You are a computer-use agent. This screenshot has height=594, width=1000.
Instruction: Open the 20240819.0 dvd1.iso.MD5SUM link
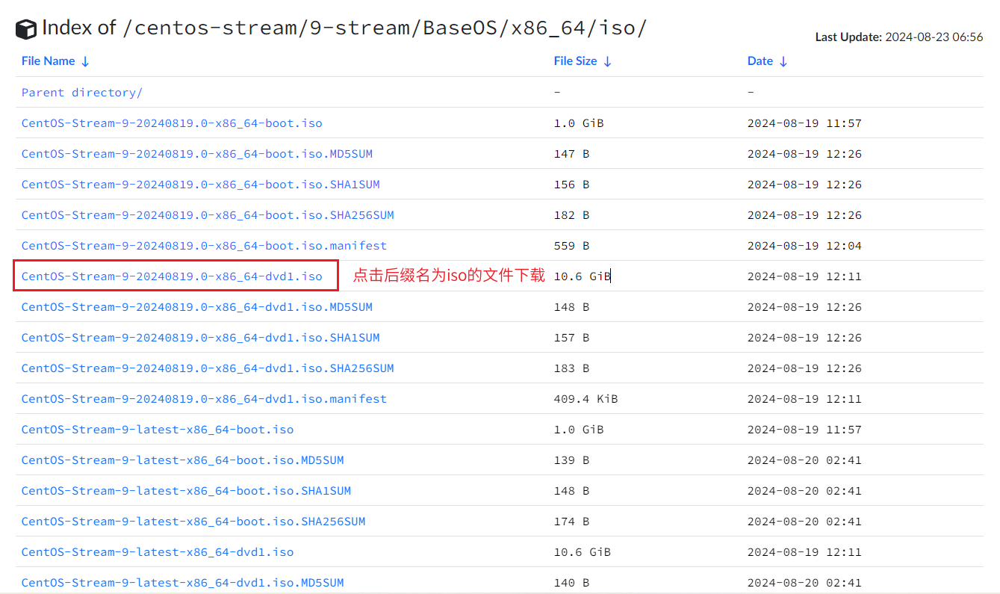(x=196, y=307)
